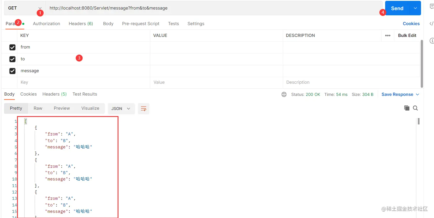The height and width of the screenshot is (218, 434).
Task: Click the value field of 'message' row
Action: pos(216,71)
